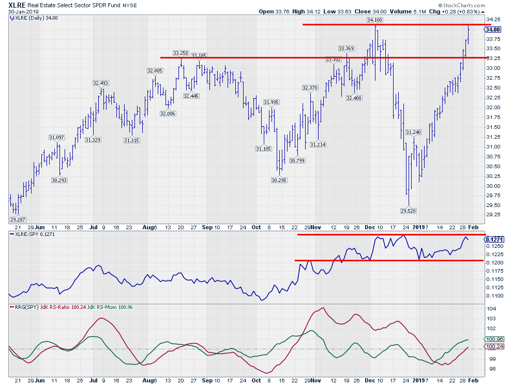Click the 32.445 low label

pyautogui.click(x=191, y=96)
